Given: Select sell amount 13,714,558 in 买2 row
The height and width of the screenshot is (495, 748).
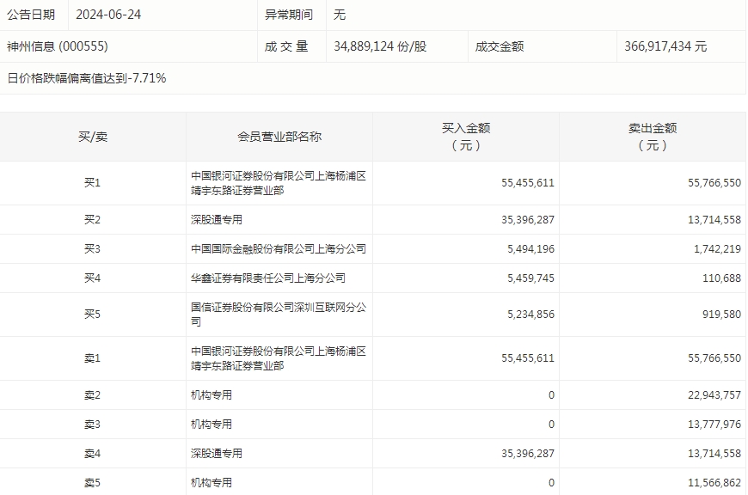Looking at the screenshot, I should [x=714, y=219].
